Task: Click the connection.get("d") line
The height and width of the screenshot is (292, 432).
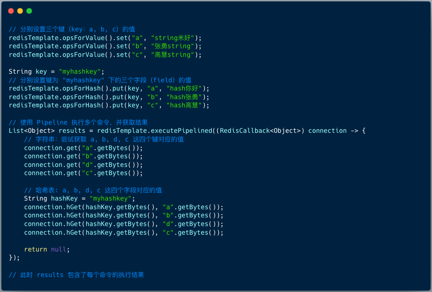Action: (83, 165)
